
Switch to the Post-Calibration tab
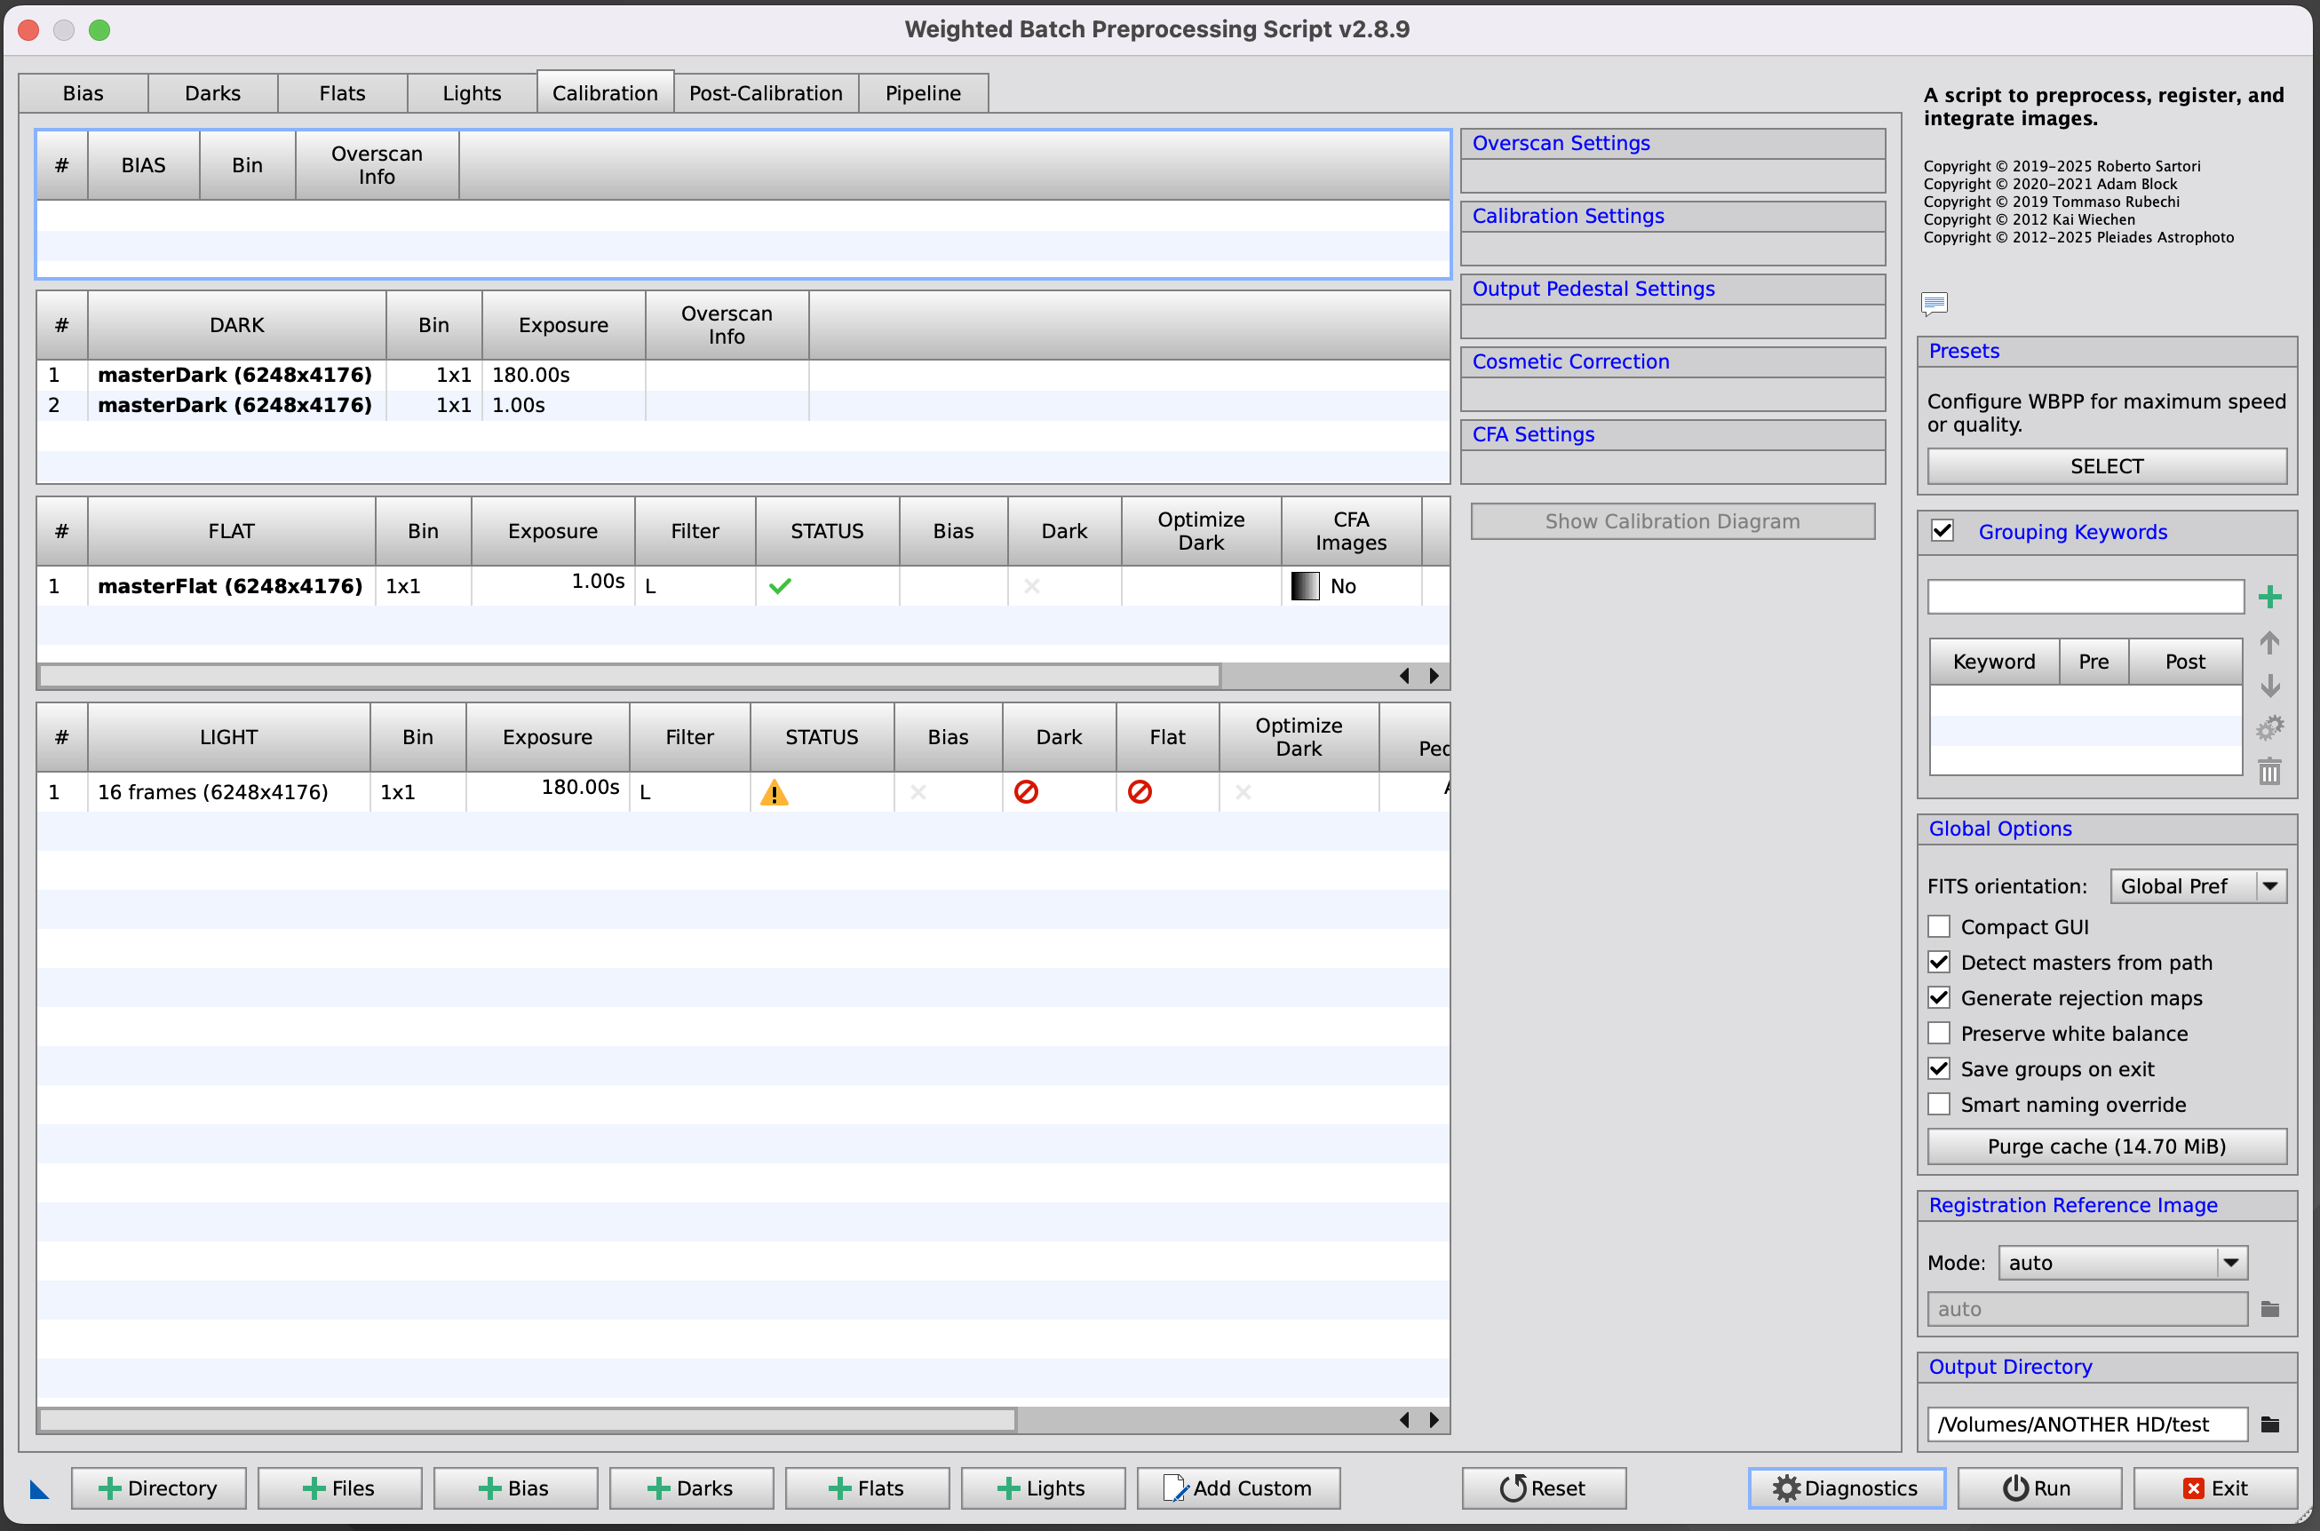coord(766,92)
